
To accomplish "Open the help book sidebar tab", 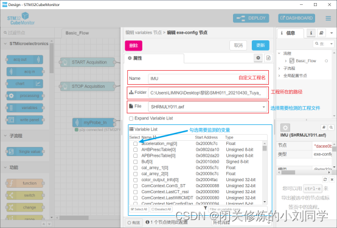I will point(321,33).
